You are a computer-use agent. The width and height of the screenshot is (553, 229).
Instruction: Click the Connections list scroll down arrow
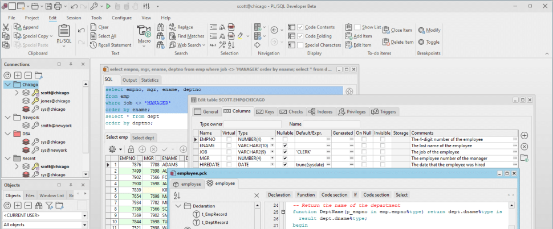[86, 174]
